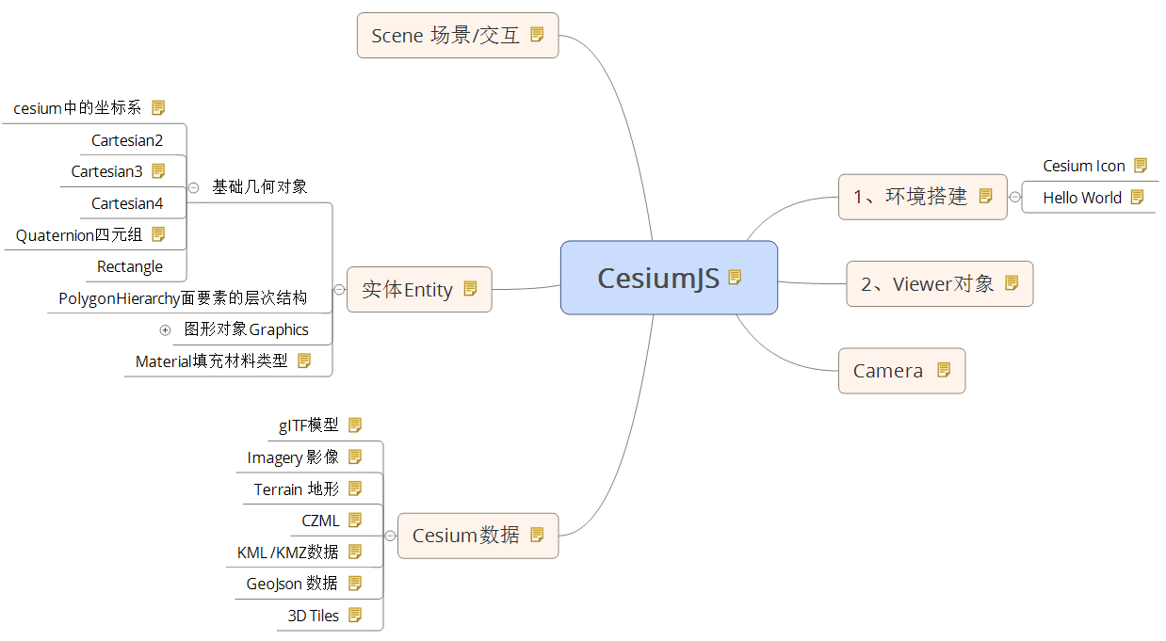Click note icon beside cesium中的坐标系

pos(158,107)
